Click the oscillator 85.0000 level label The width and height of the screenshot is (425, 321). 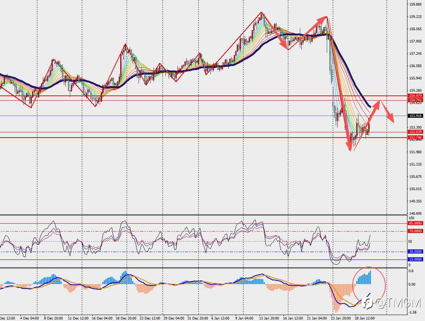coord(415,223)
